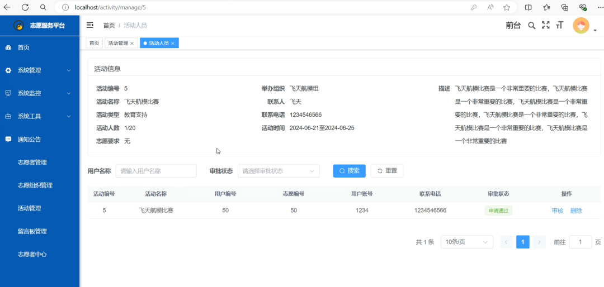Open 留言板管理 in the sidebar
This screenshot has height=287, width=604.
tap(32, 232)
